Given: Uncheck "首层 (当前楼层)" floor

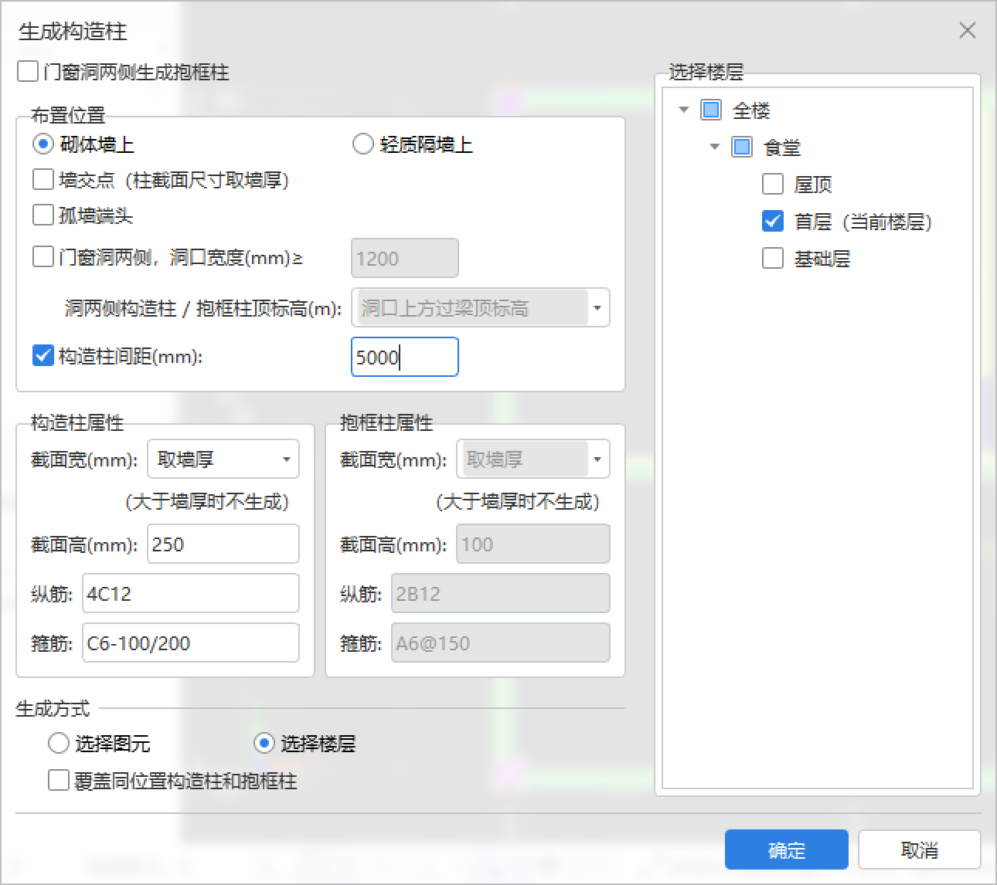Looking at the screenshot, I should pyautogui.click(x=772, y=221).
